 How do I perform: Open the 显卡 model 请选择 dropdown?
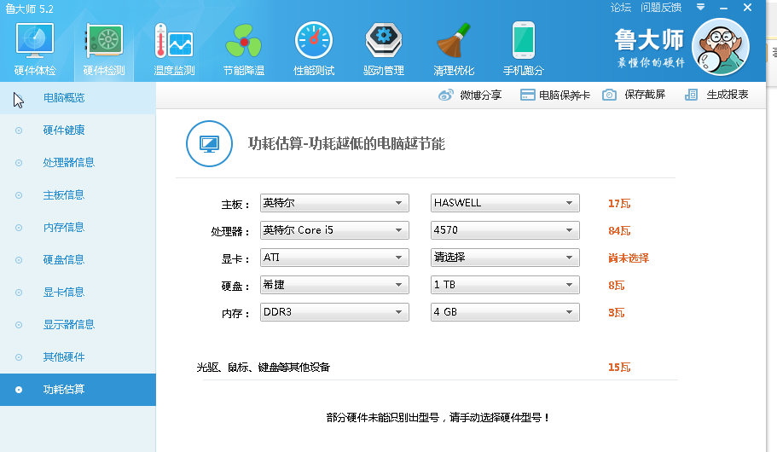click(x=505, y=258)
